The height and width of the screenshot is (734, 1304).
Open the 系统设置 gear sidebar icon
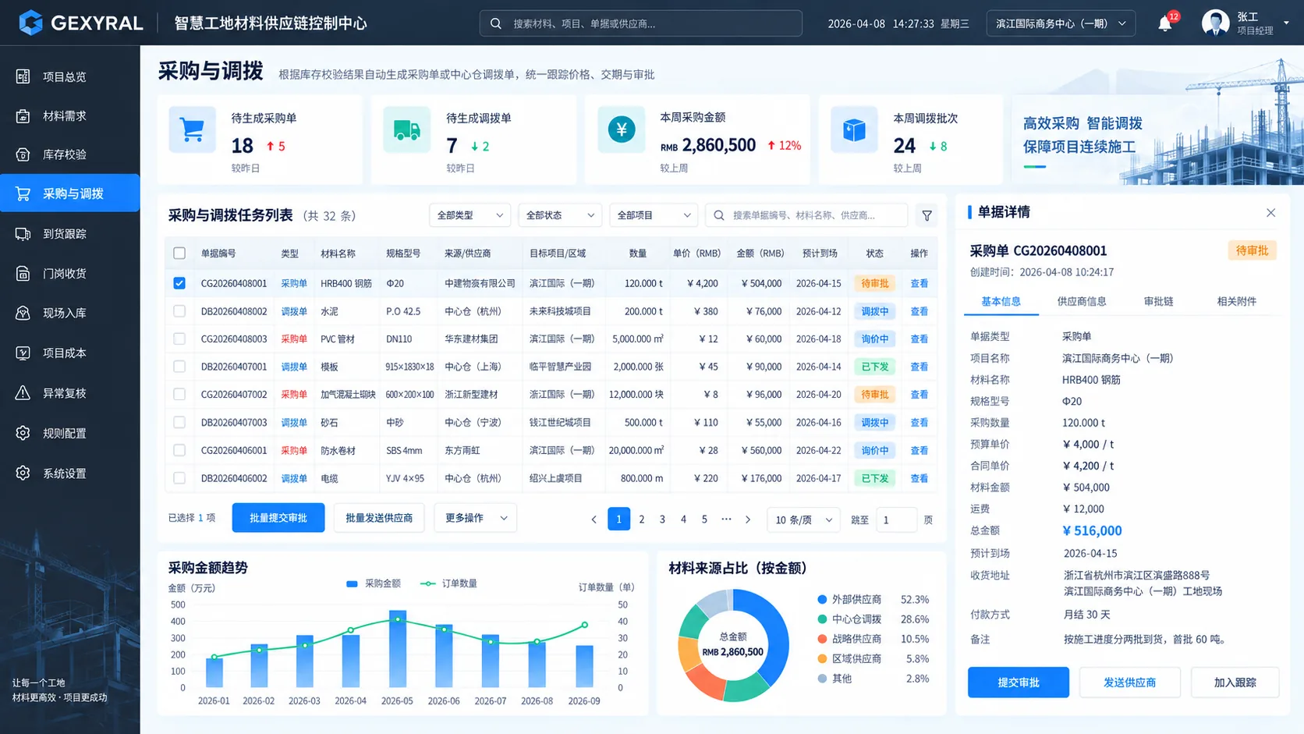[x=23, y=473]
